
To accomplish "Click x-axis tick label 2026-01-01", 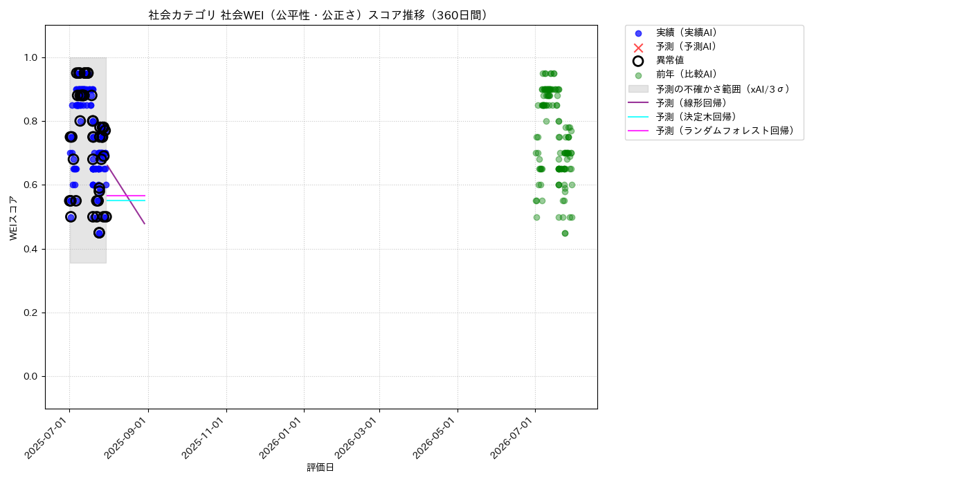I will [x=283, y=438].
